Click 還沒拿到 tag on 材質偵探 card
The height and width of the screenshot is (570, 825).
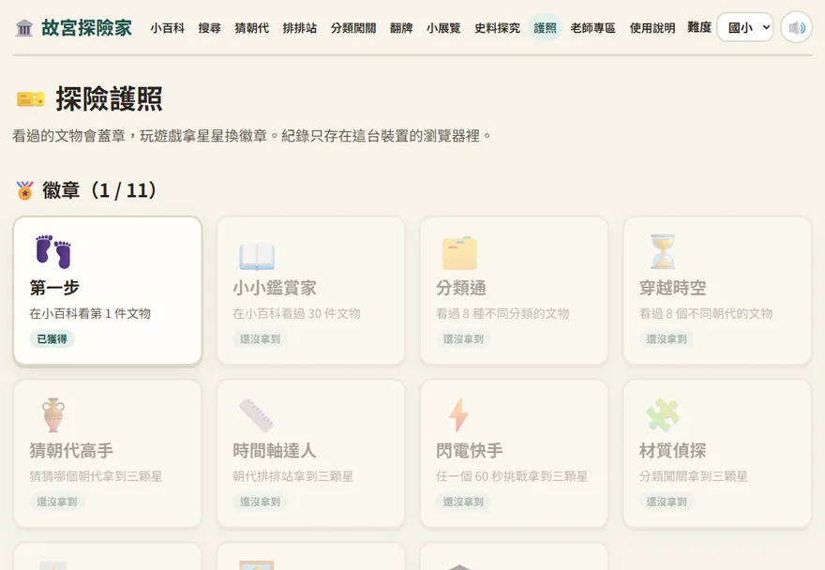(x=667, y=502)
